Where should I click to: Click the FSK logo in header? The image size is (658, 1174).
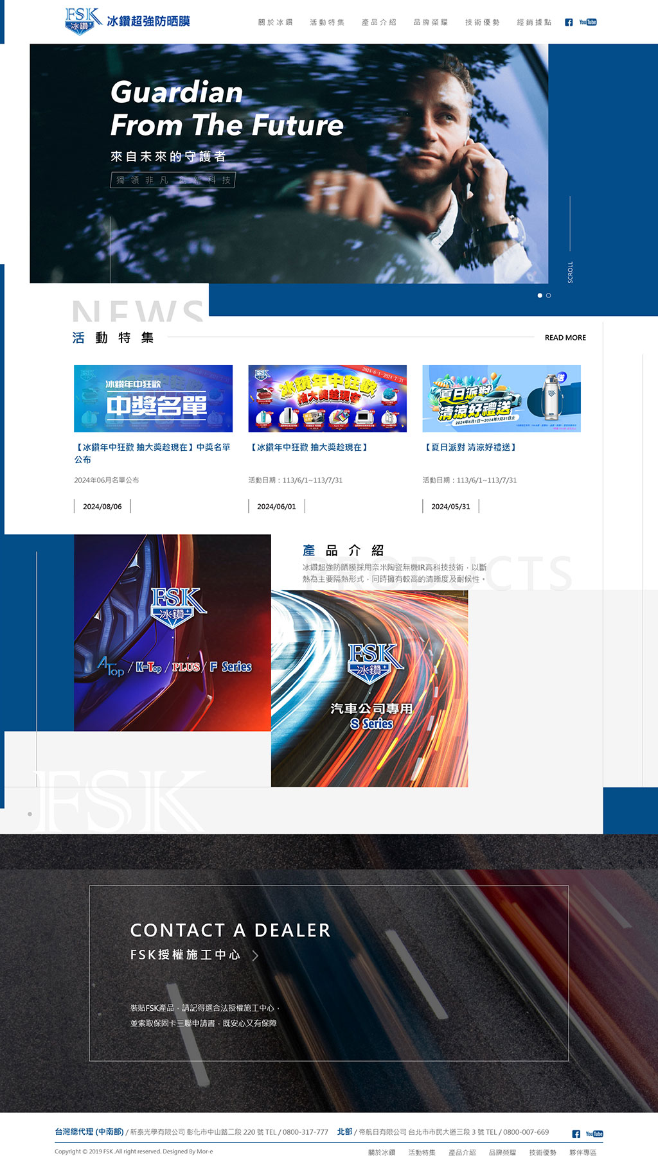click(127, 21)
